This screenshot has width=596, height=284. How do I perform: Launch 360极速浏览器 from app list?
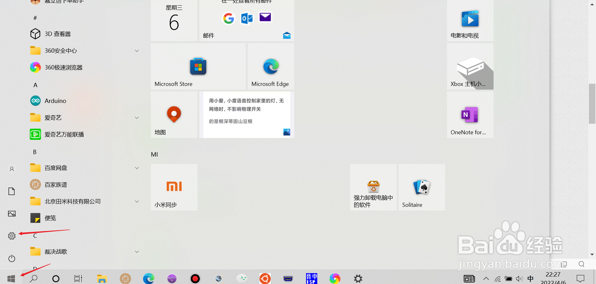(x=84, y=67)
